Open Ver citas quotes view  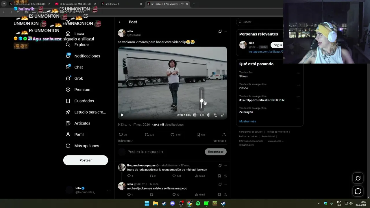tap(220, 141)
